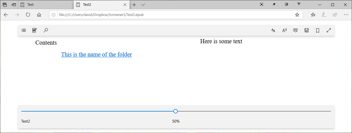Image resolution: width=352 pixels, height=133 pixels.
Task: Open the favorites hub icon
Action: click(x=313, y=15)
